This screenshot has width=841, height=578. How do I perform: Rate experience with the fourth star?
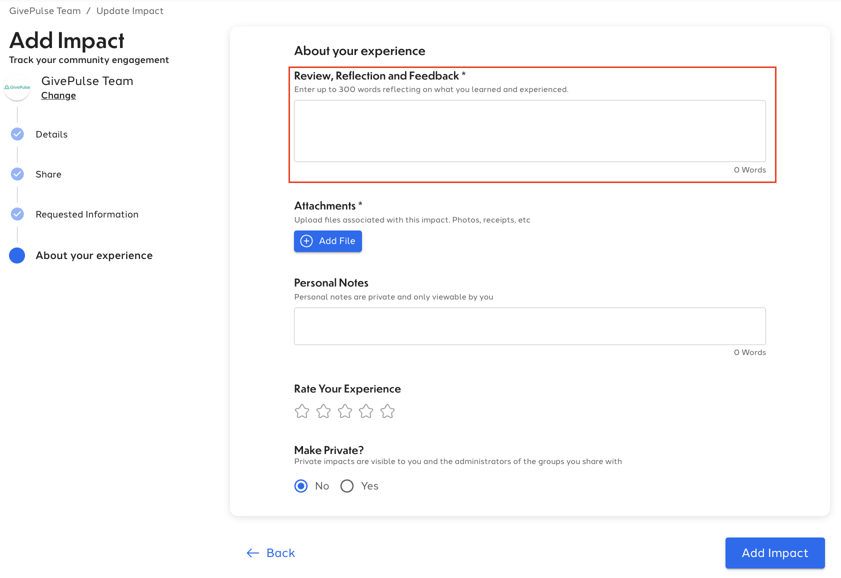[366, 411]
